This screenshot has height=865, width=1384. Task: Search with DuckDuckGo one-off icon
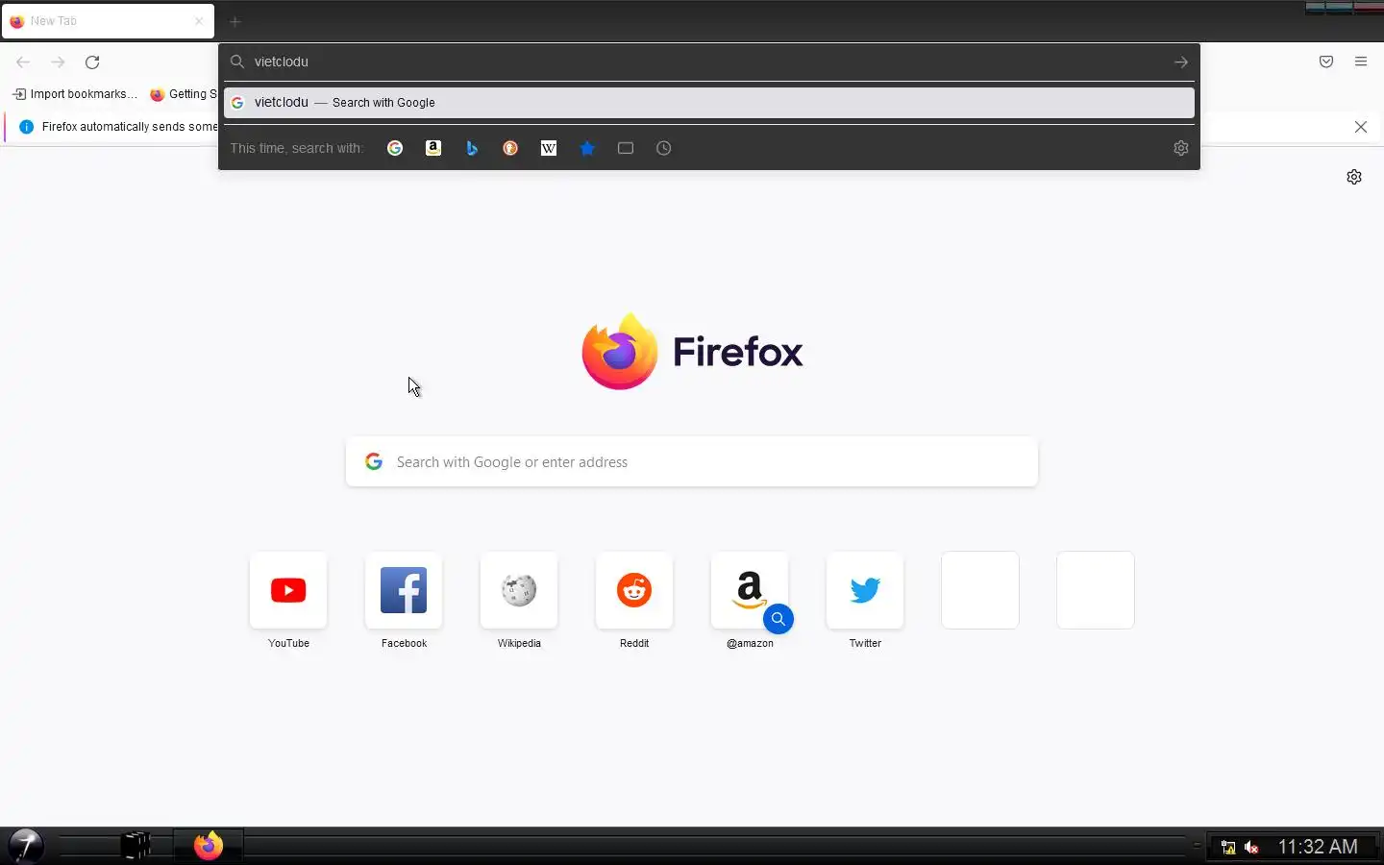tap(510, 148)
